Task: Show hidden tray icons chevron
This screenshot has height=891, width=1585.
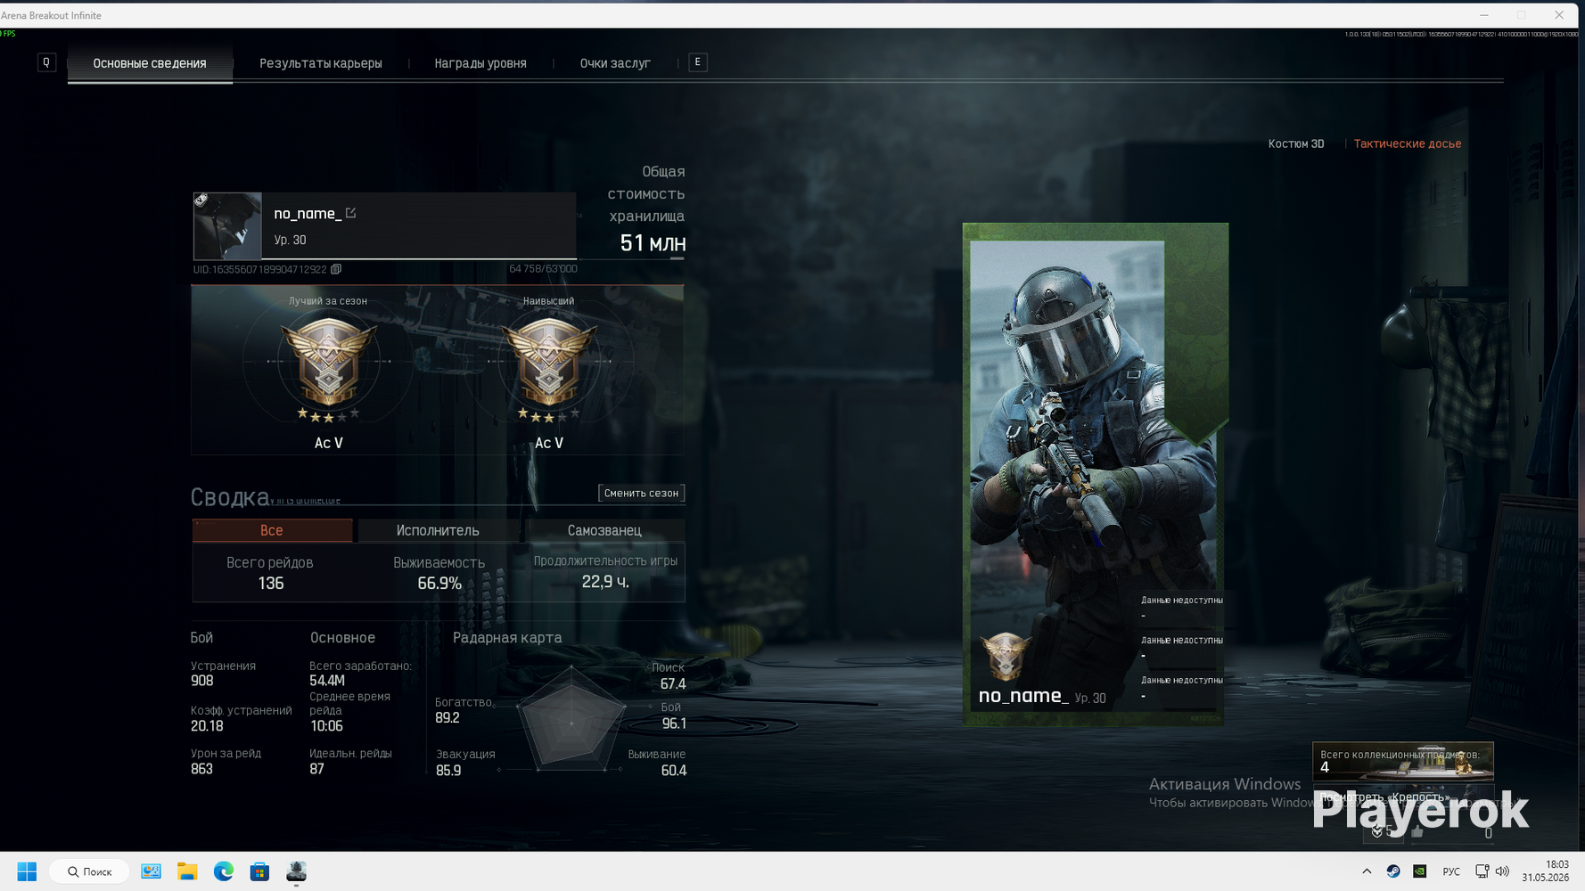Action: (1367, 871)
